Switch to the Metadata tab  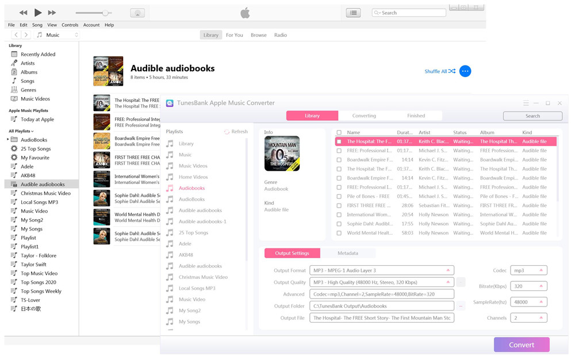coord(348,253)
